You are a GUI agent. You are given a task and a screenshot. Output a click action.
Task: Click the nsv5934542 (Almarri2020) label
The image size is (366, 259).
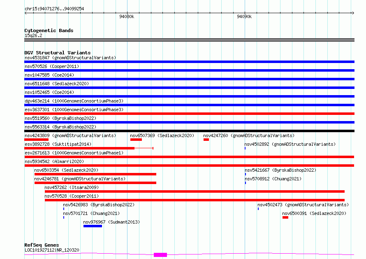click(x=54, y=161)
